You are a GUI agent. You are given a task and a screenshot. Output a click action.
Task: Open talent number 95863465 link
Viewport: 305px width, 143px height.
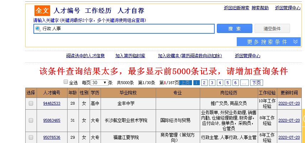coord(52,120)
